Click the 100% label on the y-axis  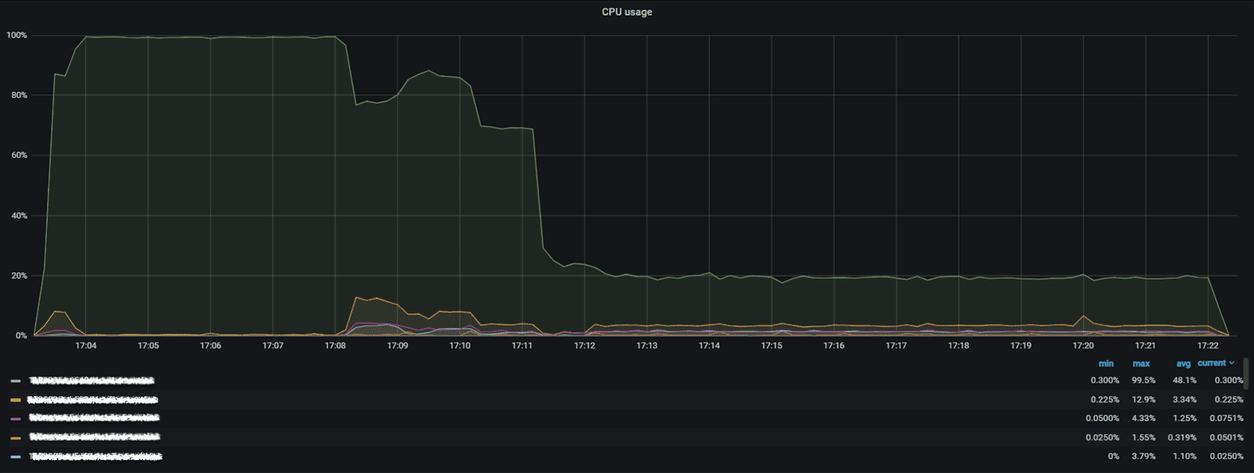click(x=18, y=35)
